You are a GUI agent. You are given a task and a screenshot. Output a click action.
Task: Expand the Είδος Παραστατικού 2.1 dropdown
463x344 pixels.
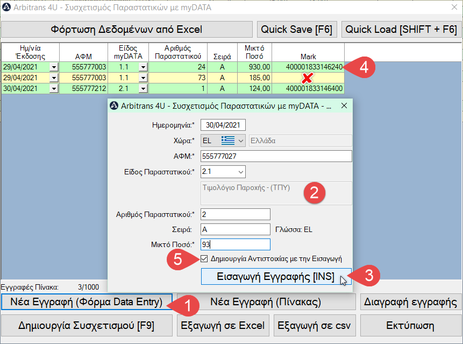click(241, 172)
